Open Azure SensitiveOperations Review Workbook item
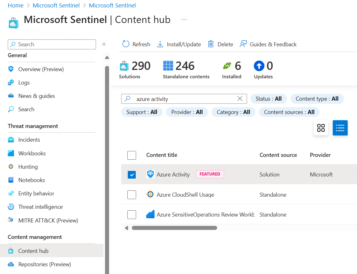 coord(205,215)
